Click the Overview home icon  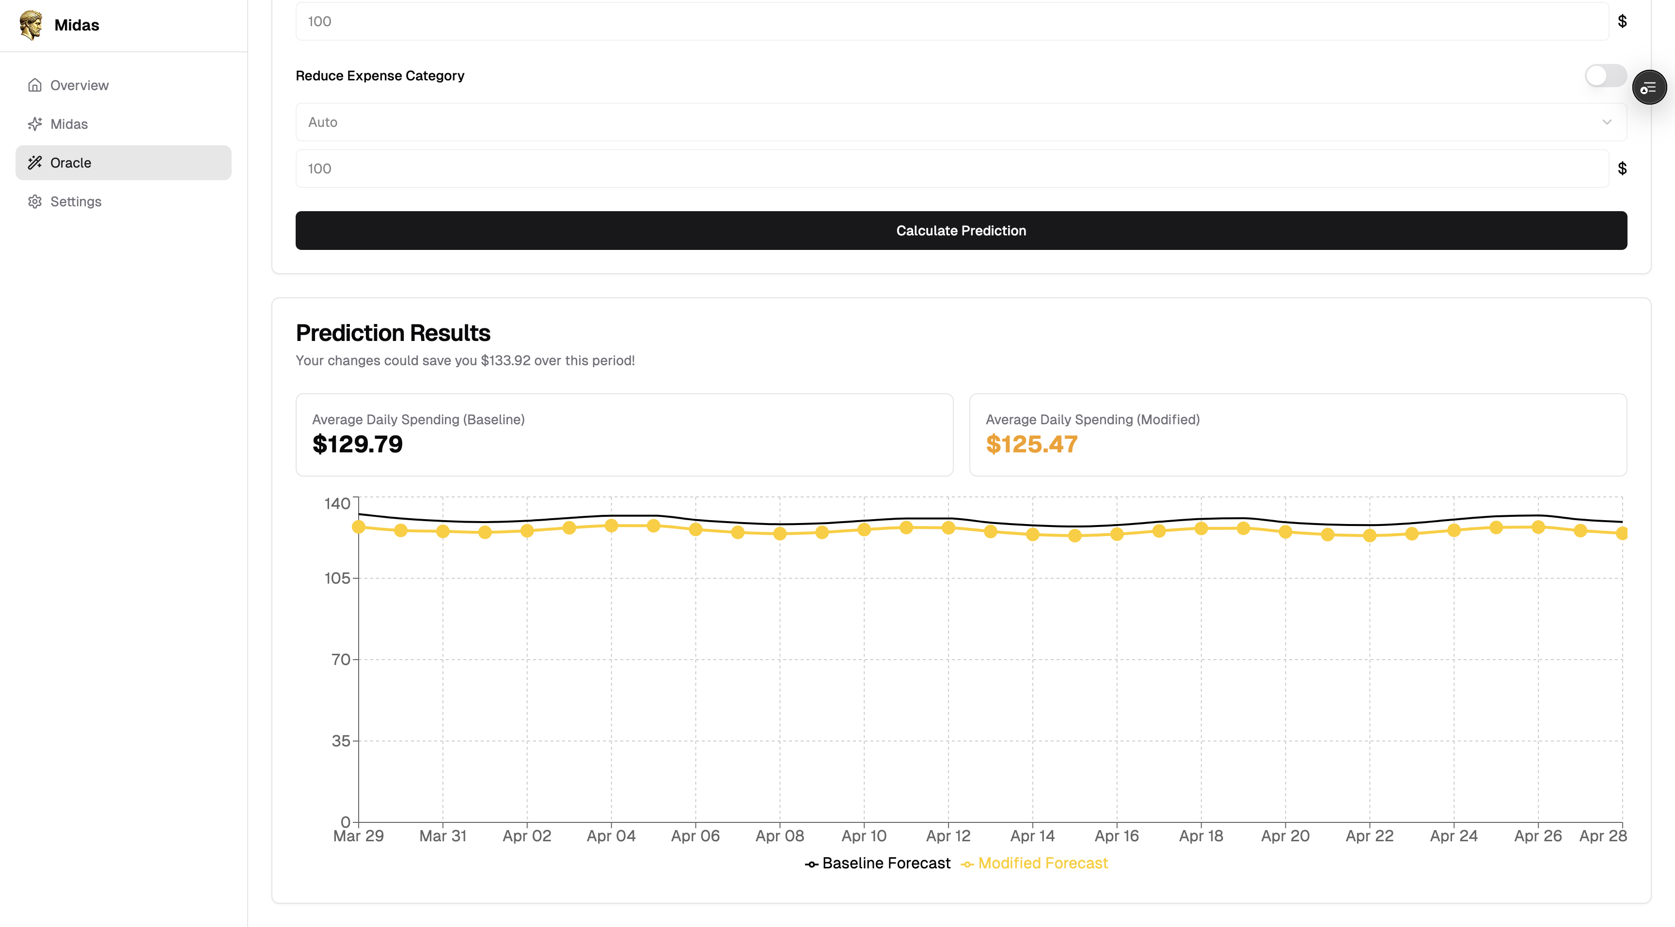click(x=35, y=85)
